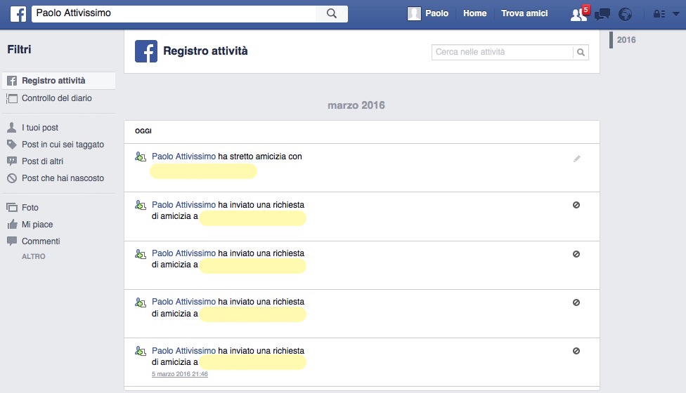Click the thumbs-up Mi piace icon
Screen dimensions: 686x393
(12, 224)
